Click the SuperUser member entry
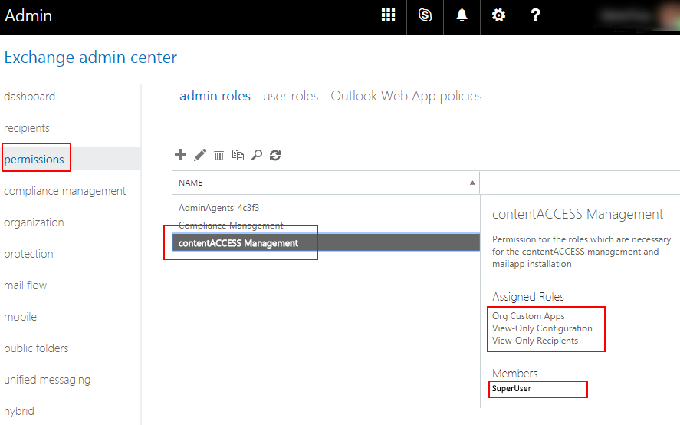This screenshot has height=425, width=680. [511, 388]
